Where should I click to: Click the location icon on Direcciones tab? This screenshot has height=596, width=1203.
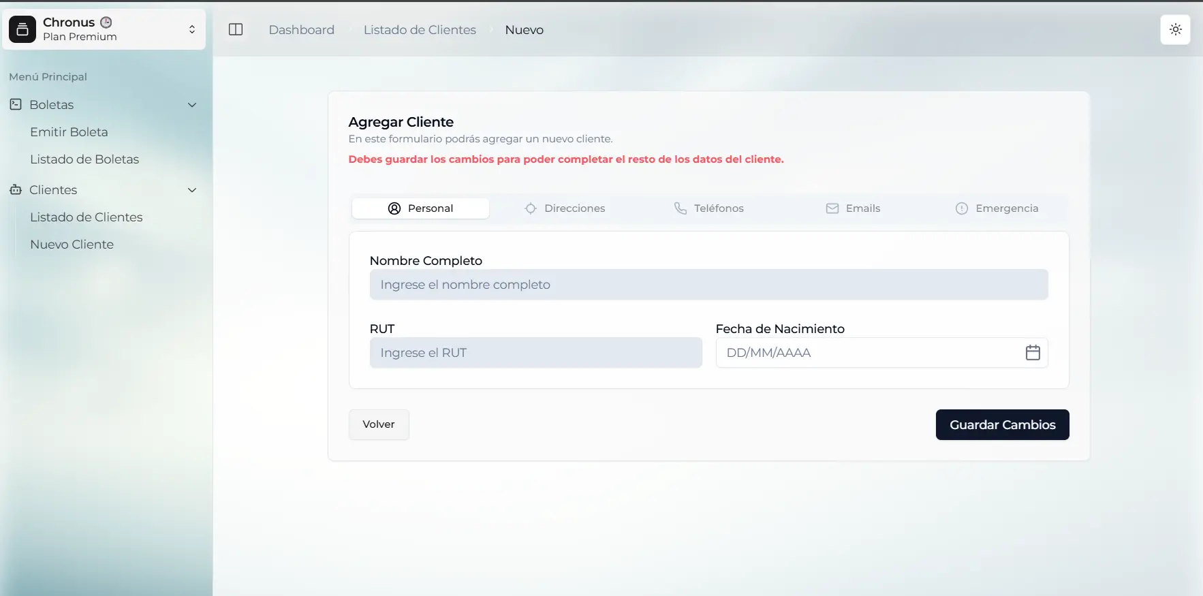(531, 208)
